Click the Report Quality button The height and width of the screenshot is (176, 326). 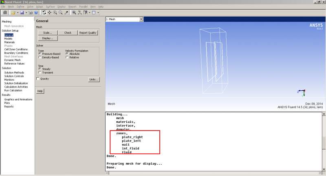[88, 33]
